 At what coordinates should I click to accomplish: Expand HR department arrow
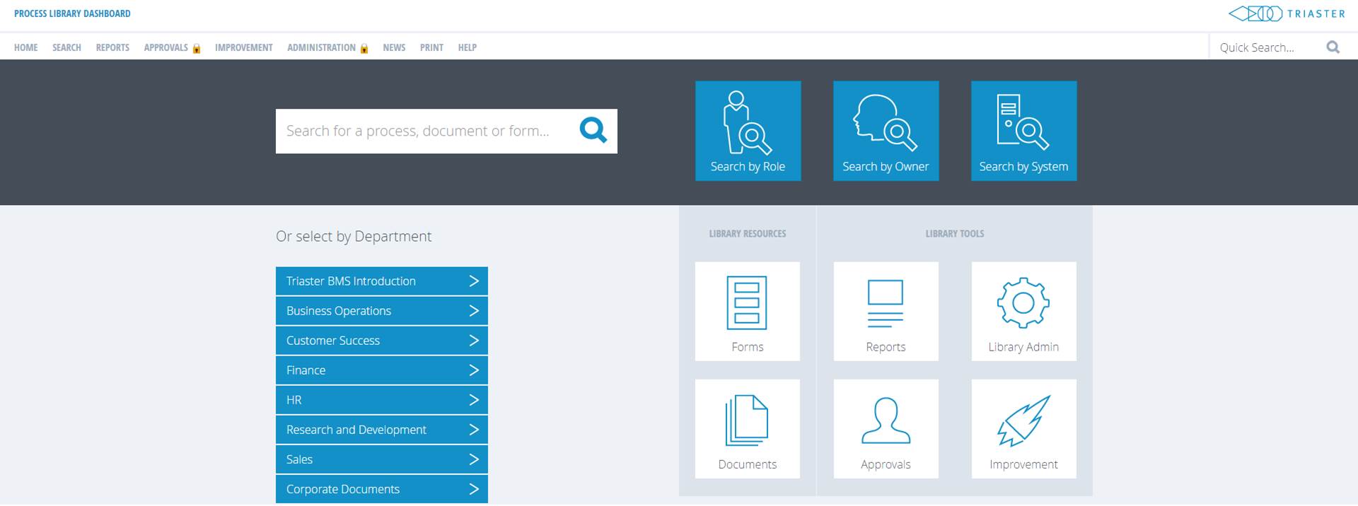[474, 400]
